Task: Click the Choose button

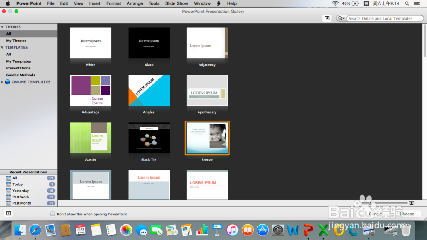Action: point(407,214)
